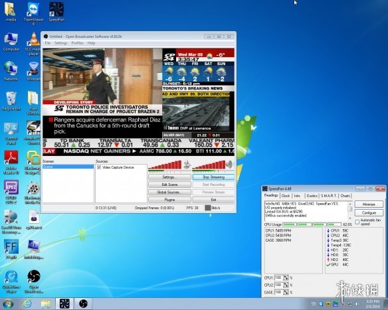
Task: Select the Network desktop icon
Action: tap(11, 71)
